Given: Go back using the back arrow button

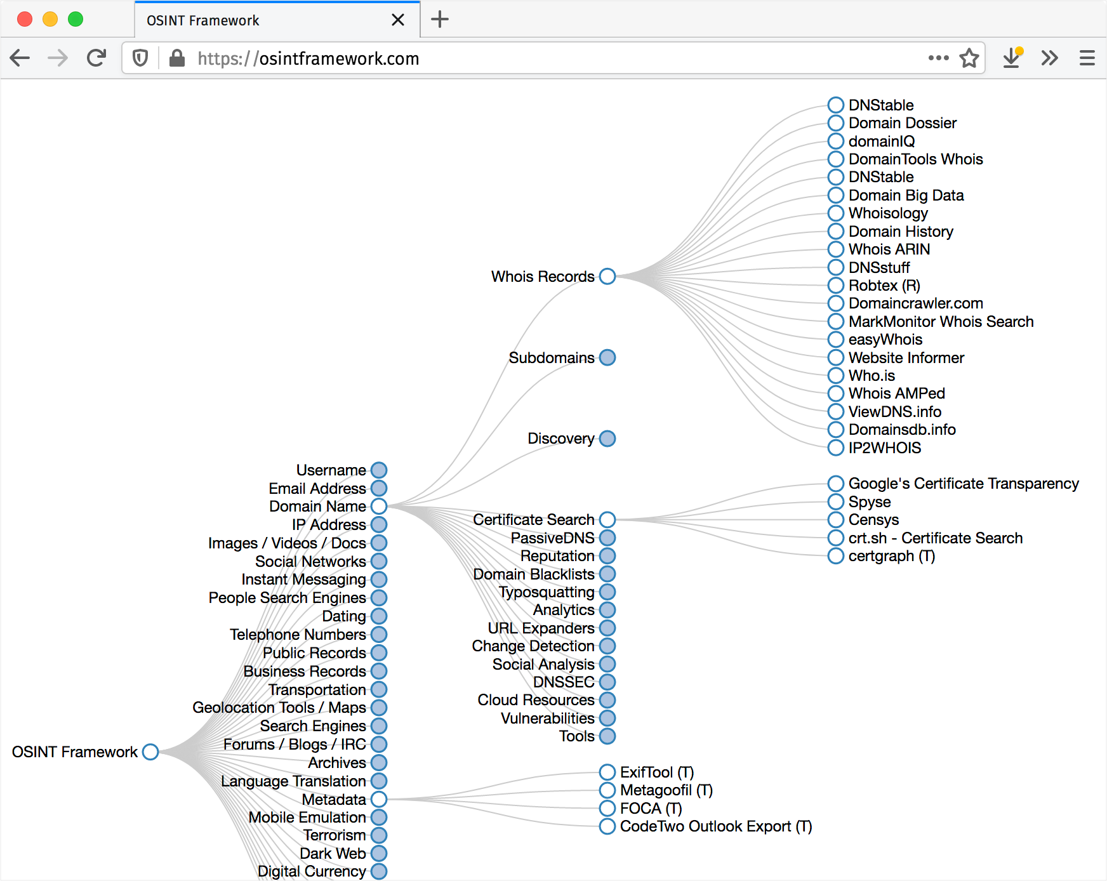Looking at the screenshot, I should (x=20, y=58).
